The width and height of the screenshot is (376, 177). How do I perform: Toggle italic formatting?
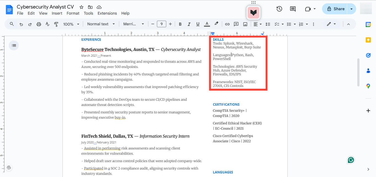(x=189, y=24)
